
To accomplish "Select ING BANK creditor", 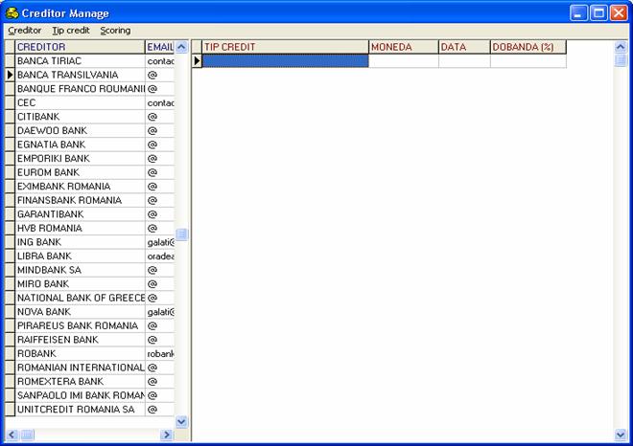I will pyautogui.click(x=80, y=242).
